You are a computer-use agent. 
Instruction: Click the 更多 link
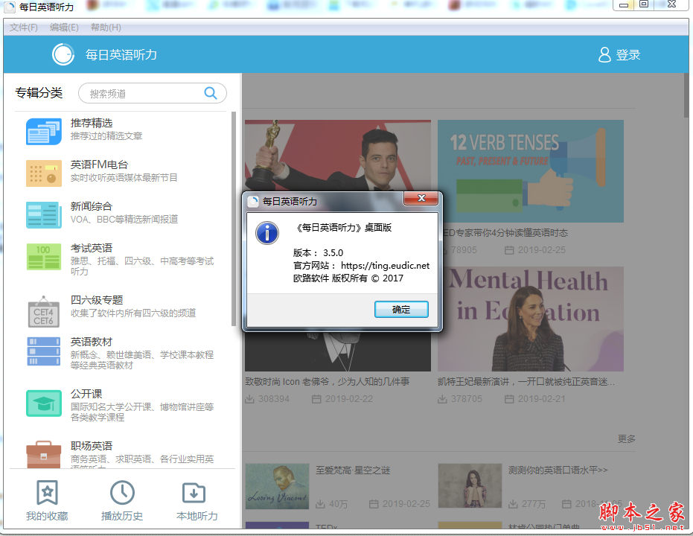(626, 438)
